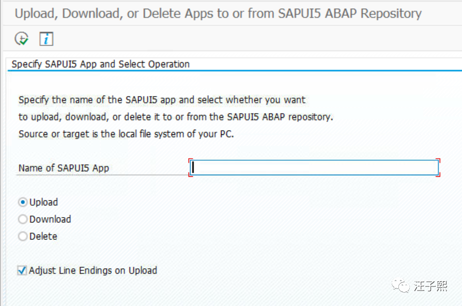Screen dimensions: 462x306
Task: Open the blue Information icon
Action: pyautogui.click(x=47, y=38)
